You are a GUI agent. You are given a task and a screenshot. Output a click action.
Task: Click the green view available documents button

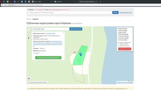48,58
